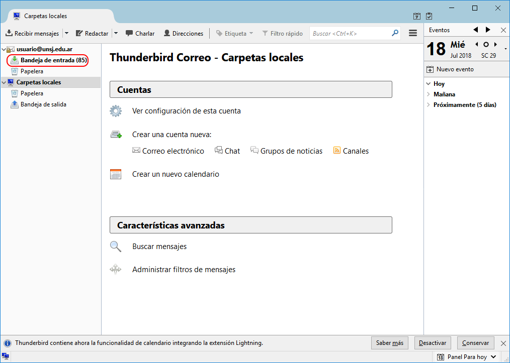The image size is (510, 363).
Task: Click the online status icon in status bar
Action: coord(5,356)
